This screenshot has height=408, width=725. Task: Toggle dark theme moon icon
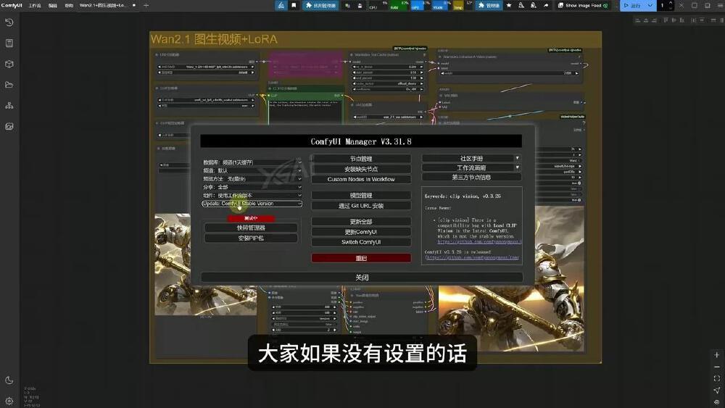coord(9,380)
